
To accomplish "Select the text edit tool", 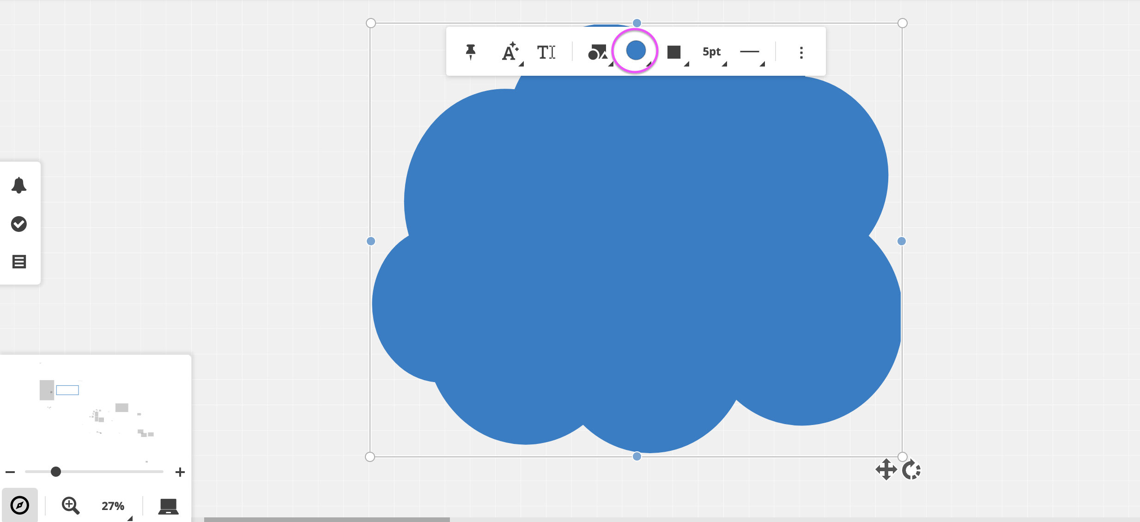I will click(x=546, y=52).
